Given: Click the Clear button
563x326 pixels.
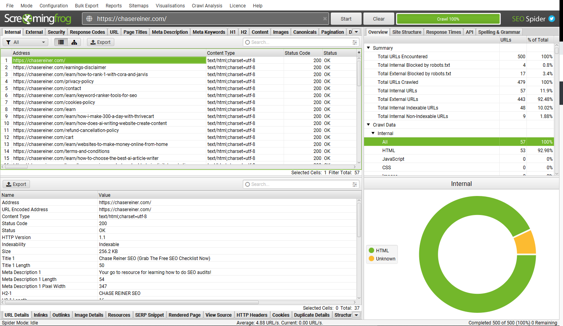Looking at the screenshot, I should [379, 19].
